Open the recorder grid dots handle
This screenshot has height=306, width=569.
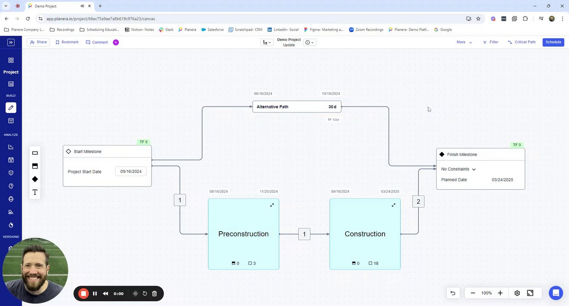[x=135, y=294]
